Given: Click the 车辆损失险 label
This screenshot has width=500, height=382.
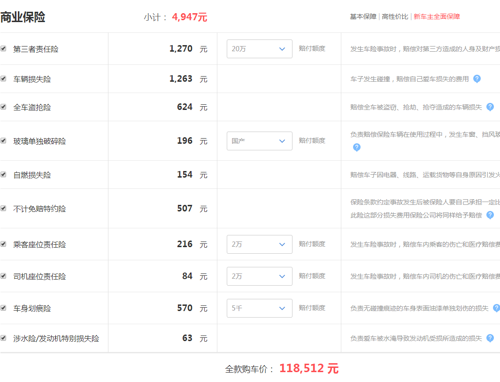Looking at the screenshot, I should click(32, 79).
